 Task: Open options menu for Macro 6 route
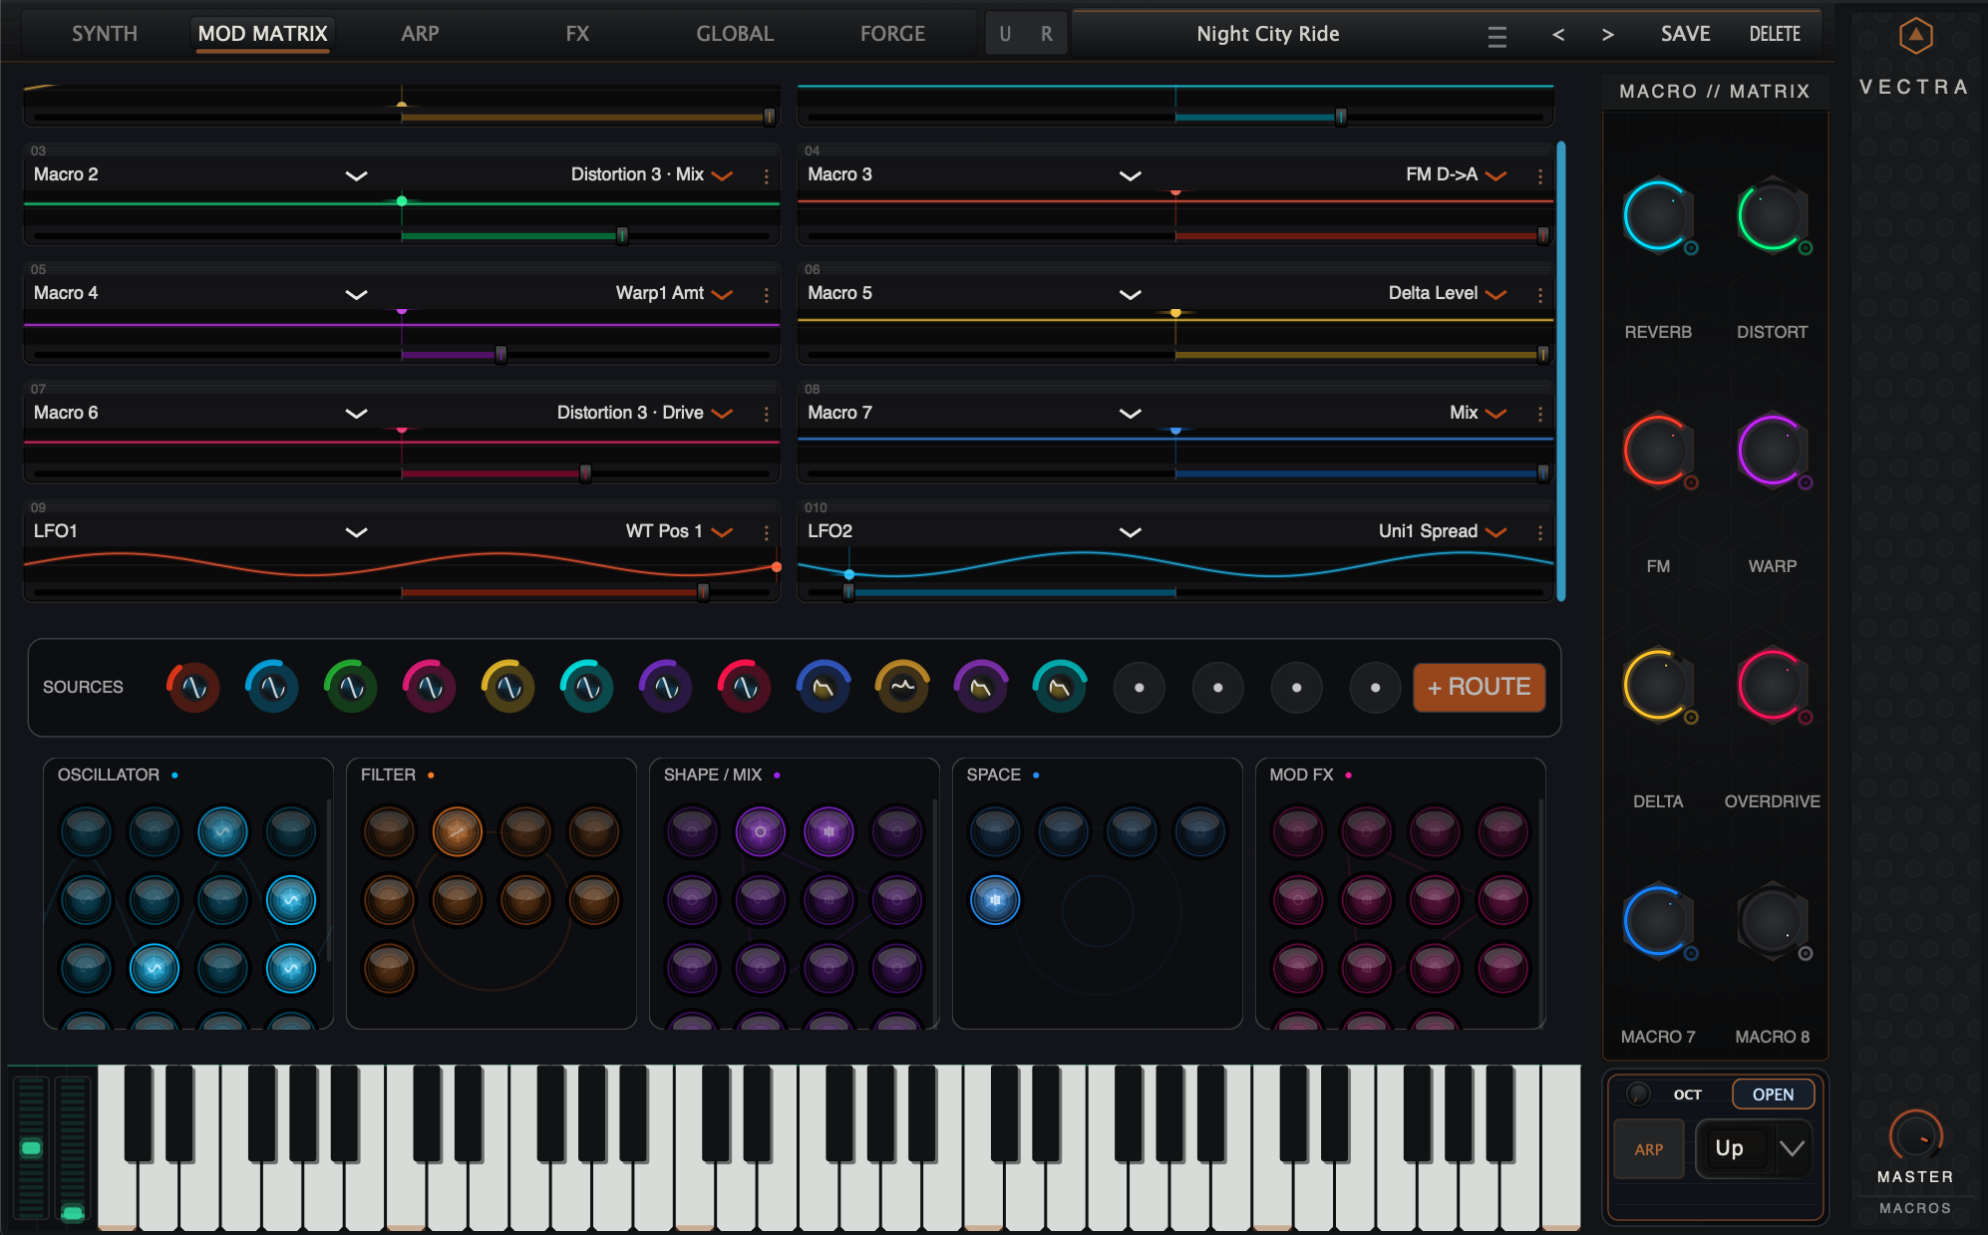coord(766,414)
